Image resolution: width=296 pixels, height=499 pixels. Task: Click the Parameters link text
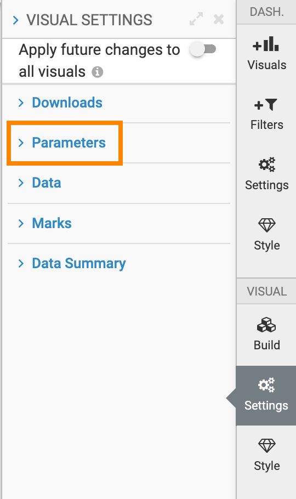pos(69,143)
